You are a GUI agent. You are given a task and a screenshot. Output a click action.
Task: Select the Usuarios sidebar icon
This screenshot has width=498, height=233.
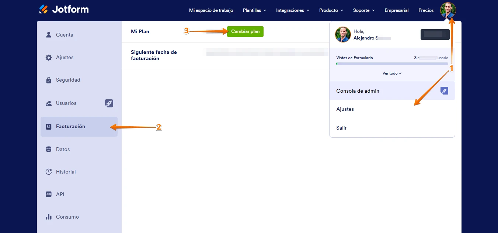point(48,103)
